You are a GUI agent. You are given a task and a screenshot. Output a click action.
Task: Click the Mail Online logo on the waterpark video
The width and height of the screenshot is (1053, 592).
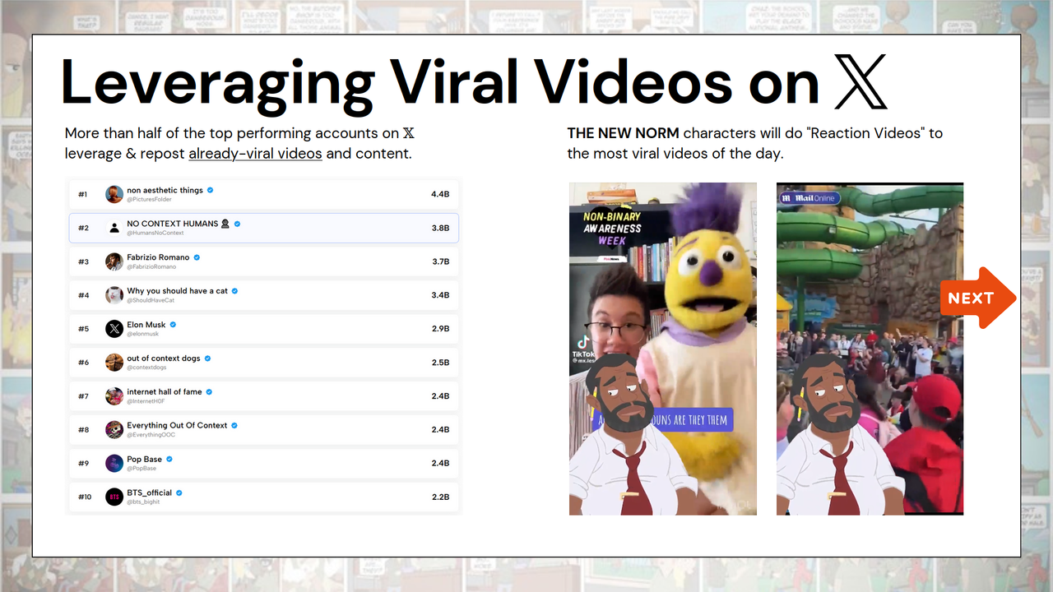click(809, 198)
